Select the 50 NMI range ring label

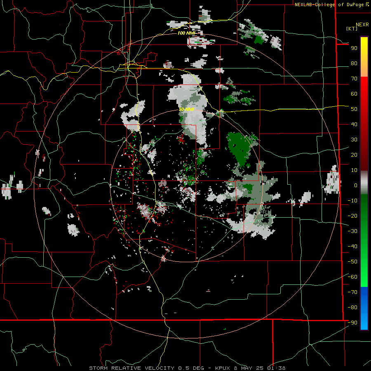(186, 109)
